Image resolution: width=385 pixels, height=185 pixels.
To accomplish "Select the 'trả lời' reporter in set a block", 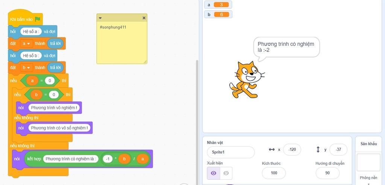I will click(x=55, y=43).
